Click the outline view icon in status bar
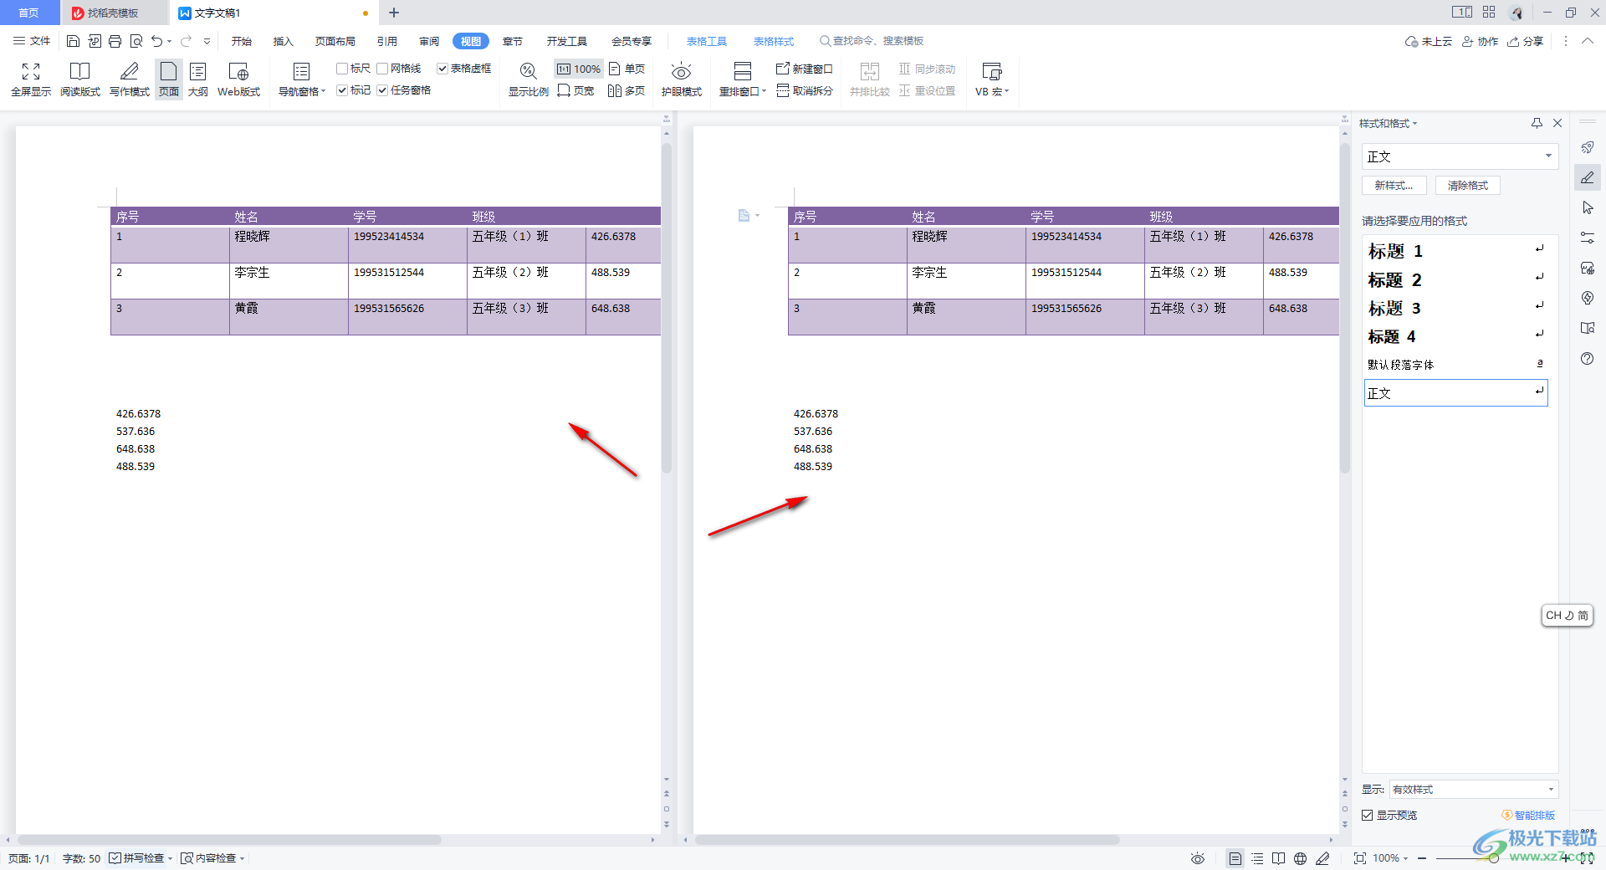 click(x=1257, y=858)
